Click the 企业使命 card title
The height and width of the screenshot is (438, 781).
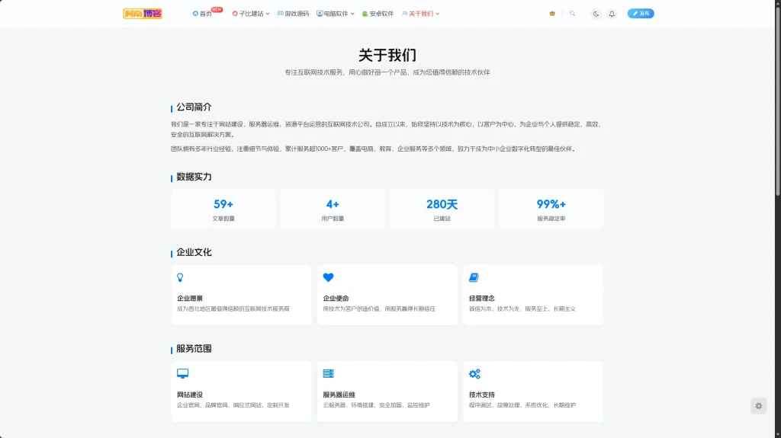click(336, 298)
